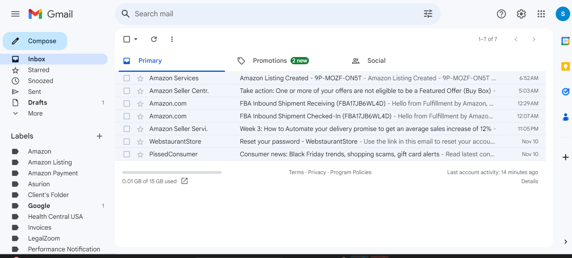Select the Amazon Seller Centr. email checkbox
Viewport: 572px width, 258px height.
tap(127, 91)
